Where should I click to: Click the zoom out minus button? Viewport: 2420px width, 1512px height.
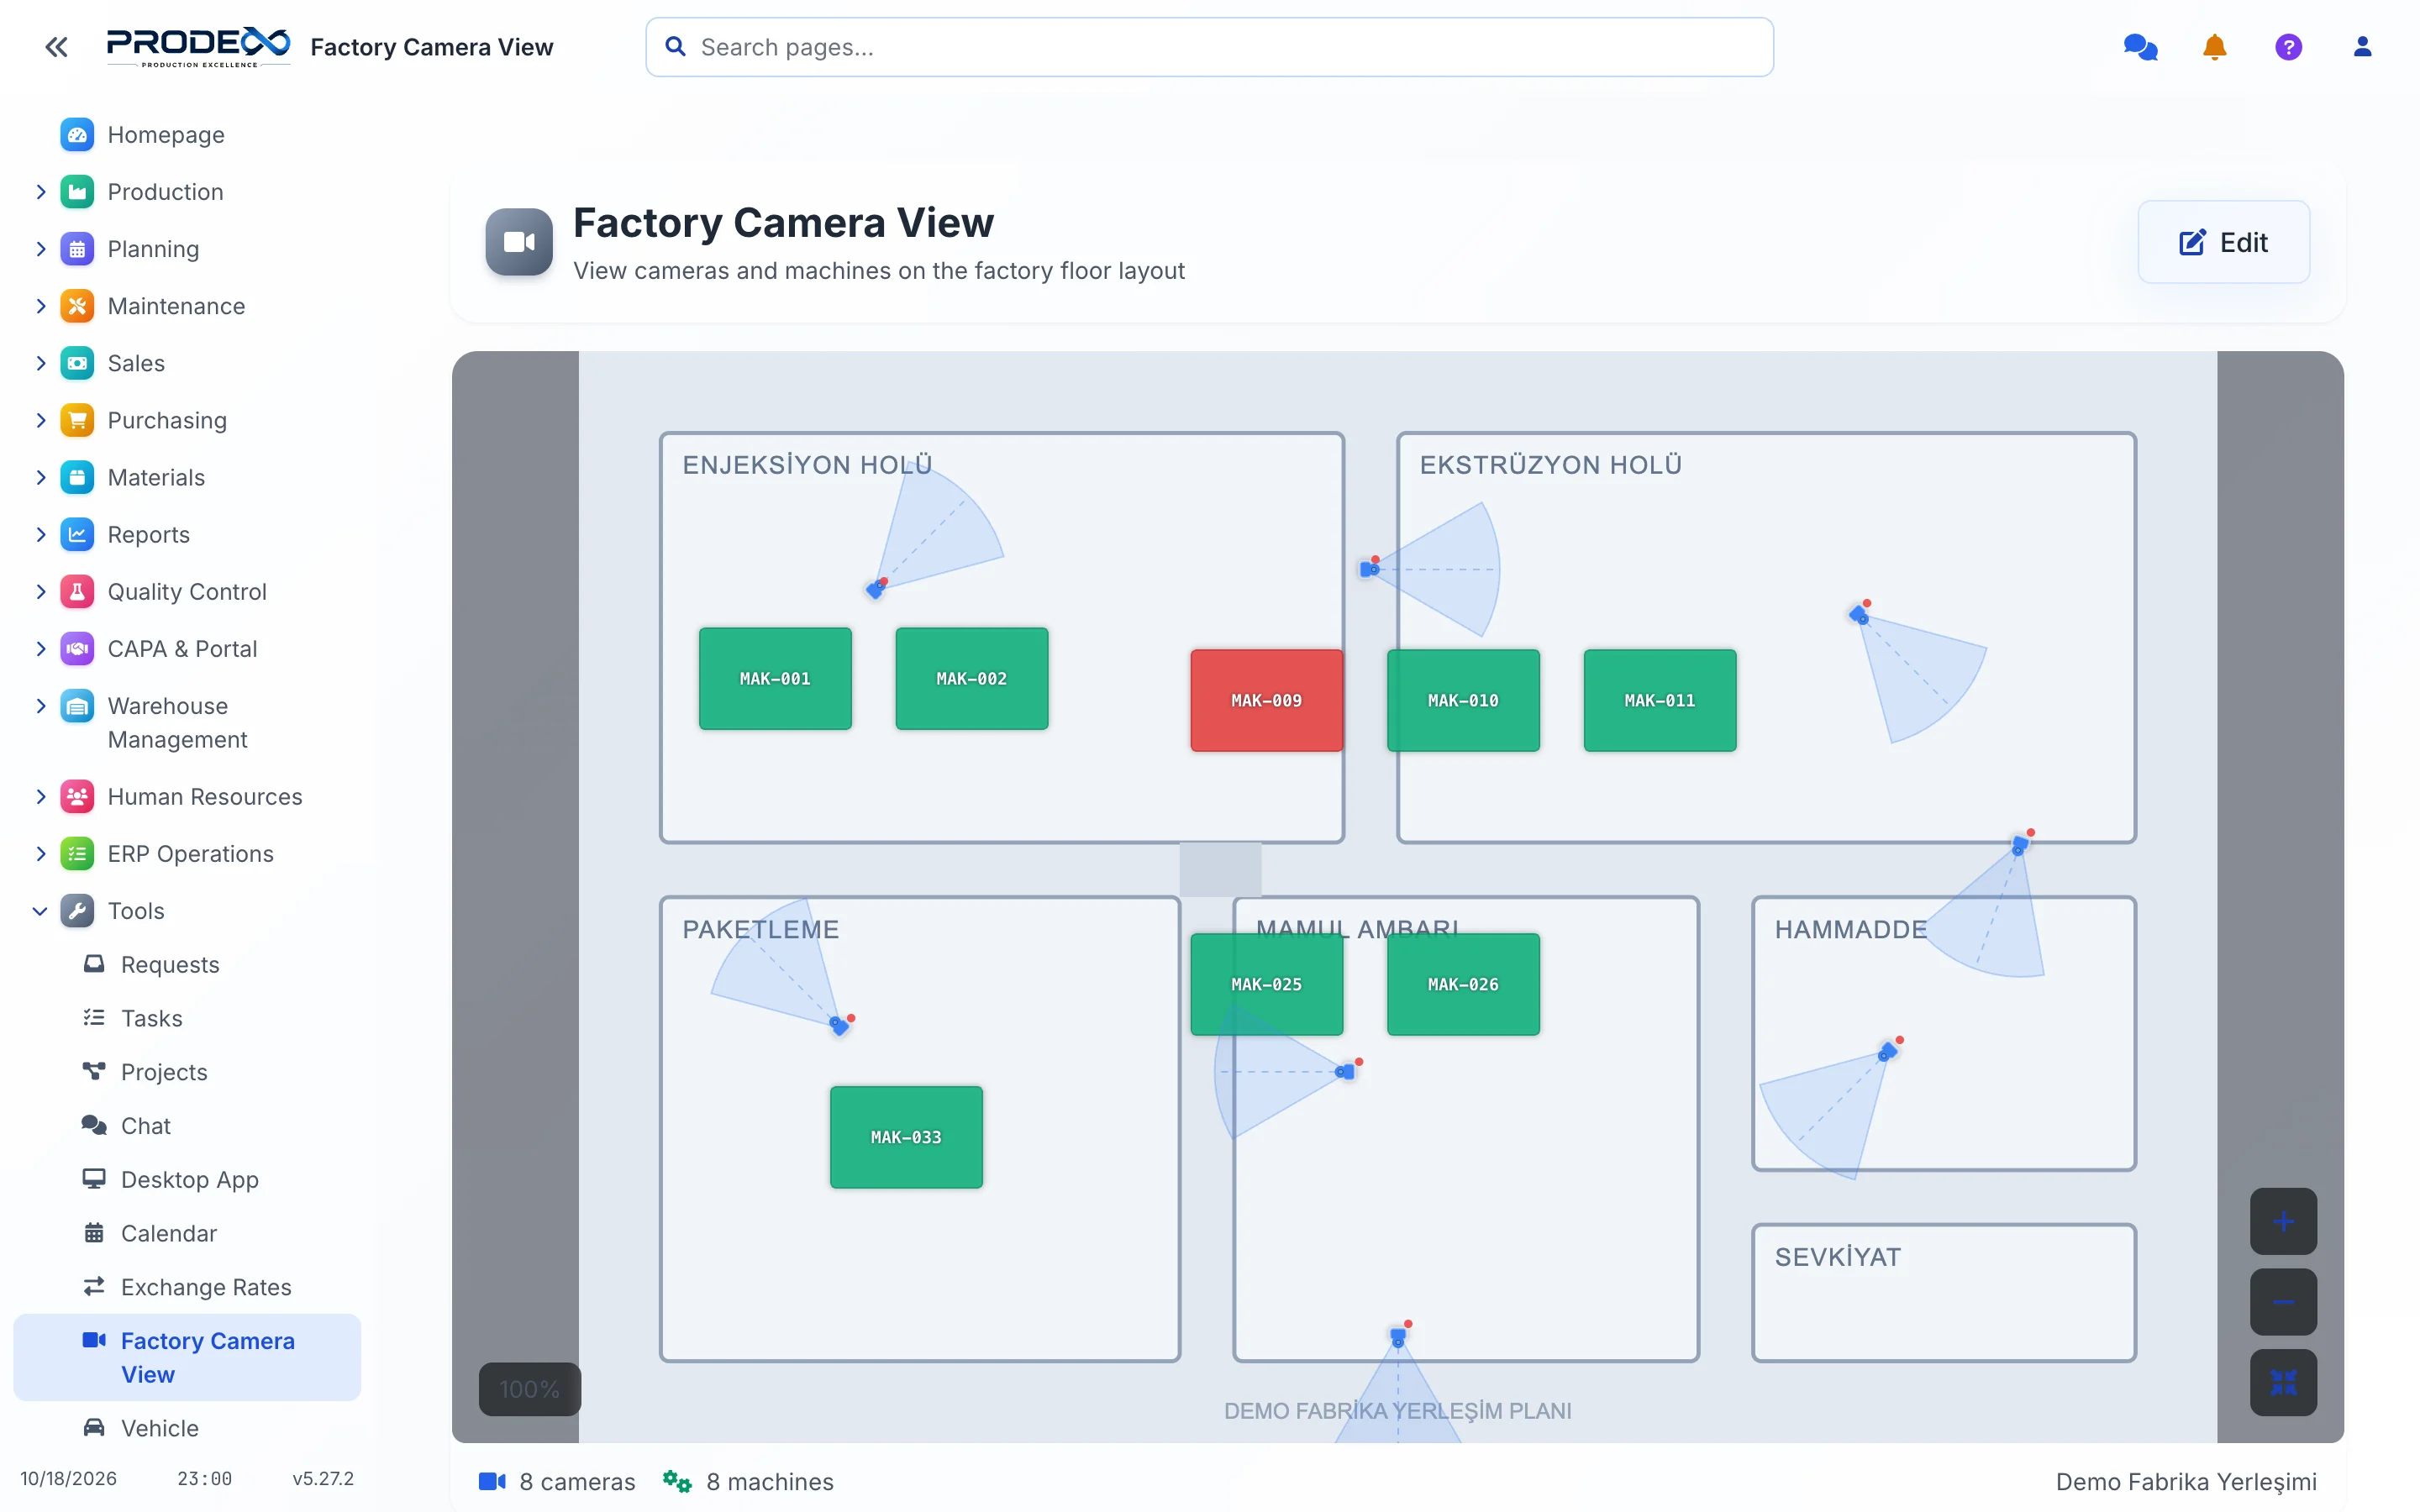(2283, 1302)
